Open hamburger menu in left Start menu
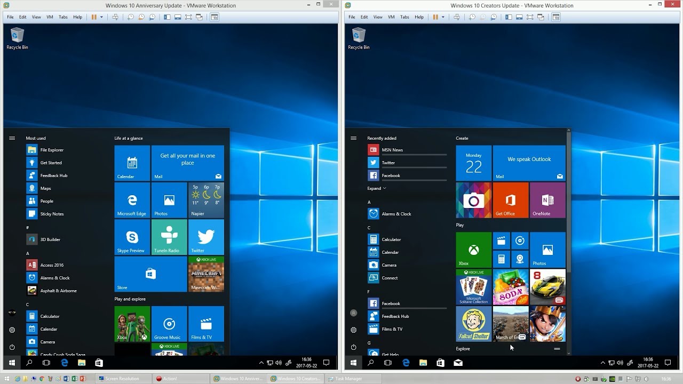This screenshot has height=384, width=683. tap(12, 138)
